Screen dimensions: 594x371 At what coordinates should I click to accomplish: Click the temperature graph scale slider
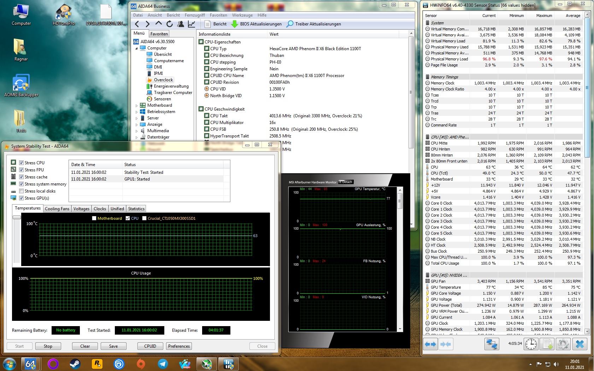tap(17, 217)
